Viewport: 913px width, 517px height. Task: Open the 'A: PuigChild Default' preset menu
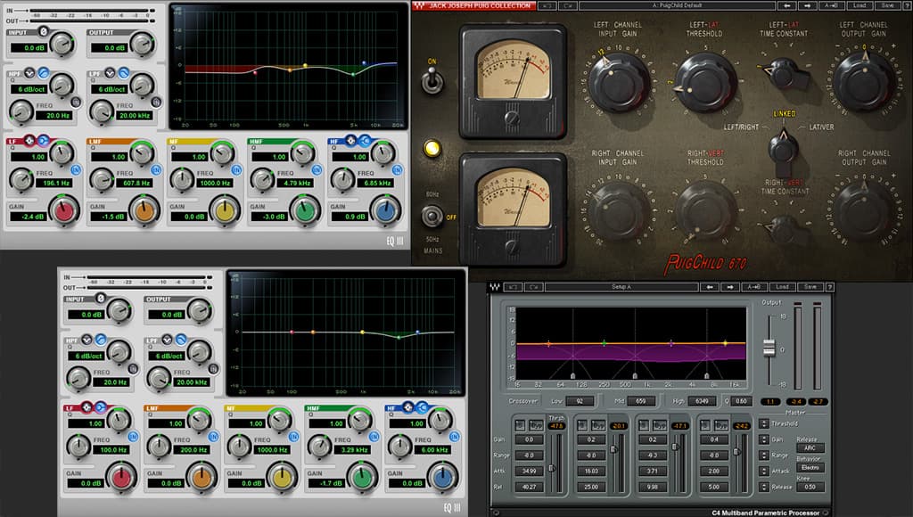click(678, 5)
